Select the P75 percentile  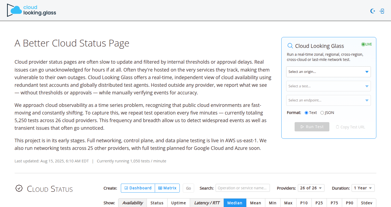[x=335, y=203]
